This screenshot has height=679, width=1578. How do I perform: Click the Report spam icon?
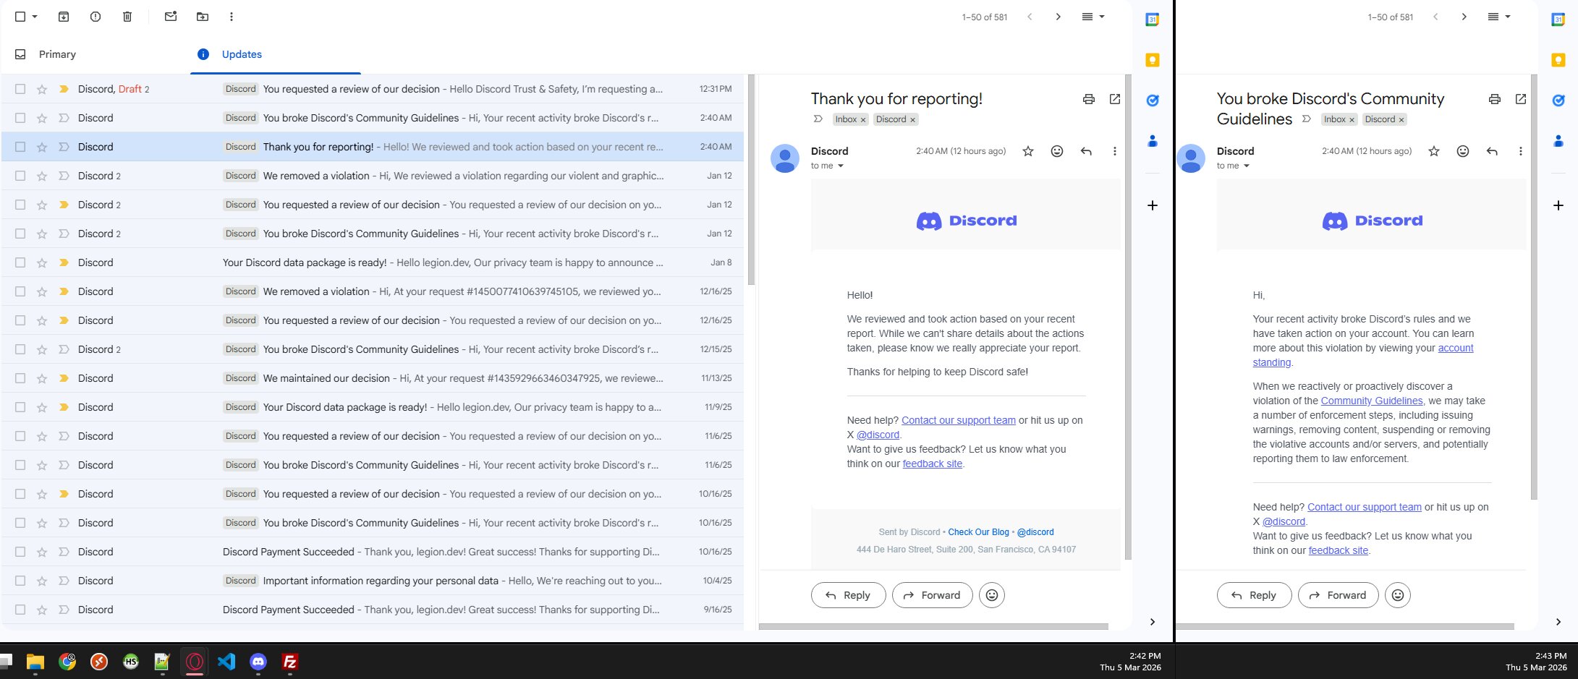[96, 17]
